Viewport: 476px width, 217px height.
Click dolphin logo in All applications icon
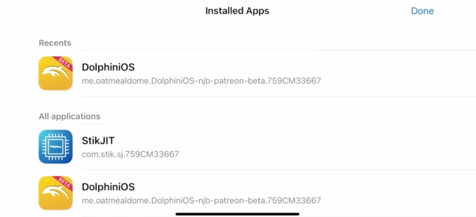click(54, 195)
